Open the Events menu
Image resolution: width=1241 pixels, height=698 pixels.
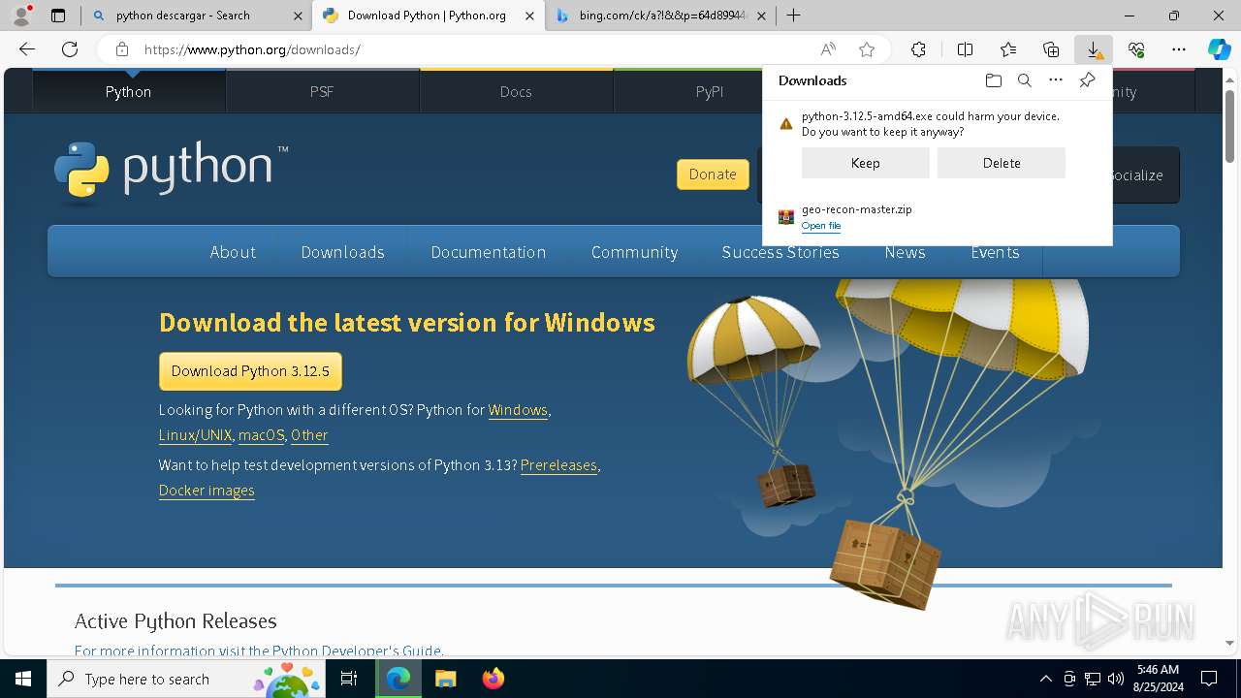pyautogui.click(x=995, y=252)
